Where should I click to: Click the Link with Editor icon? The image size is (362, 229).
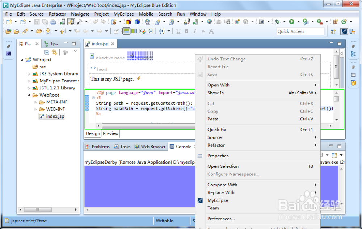click(x=54, y=52)
